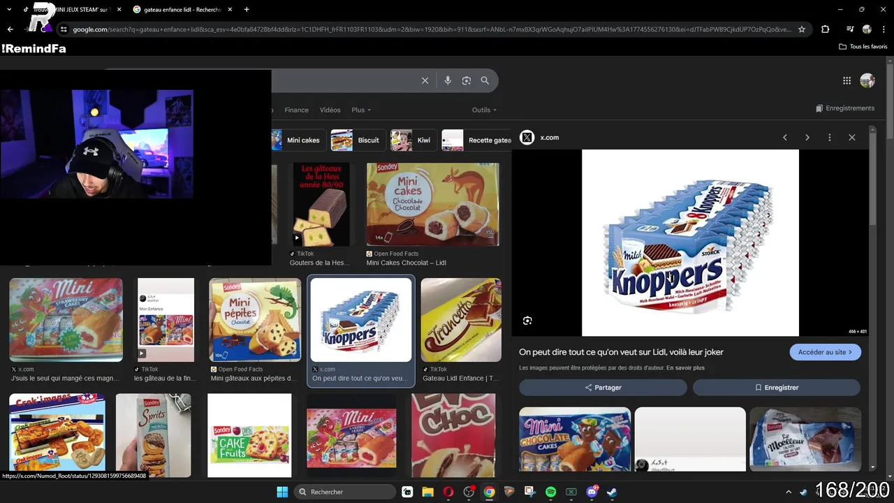This screenshot has height=503, width=894.
Task: Open Mini Cakes Chocolat Lidl image result
Action: click(x=432, y=204)
